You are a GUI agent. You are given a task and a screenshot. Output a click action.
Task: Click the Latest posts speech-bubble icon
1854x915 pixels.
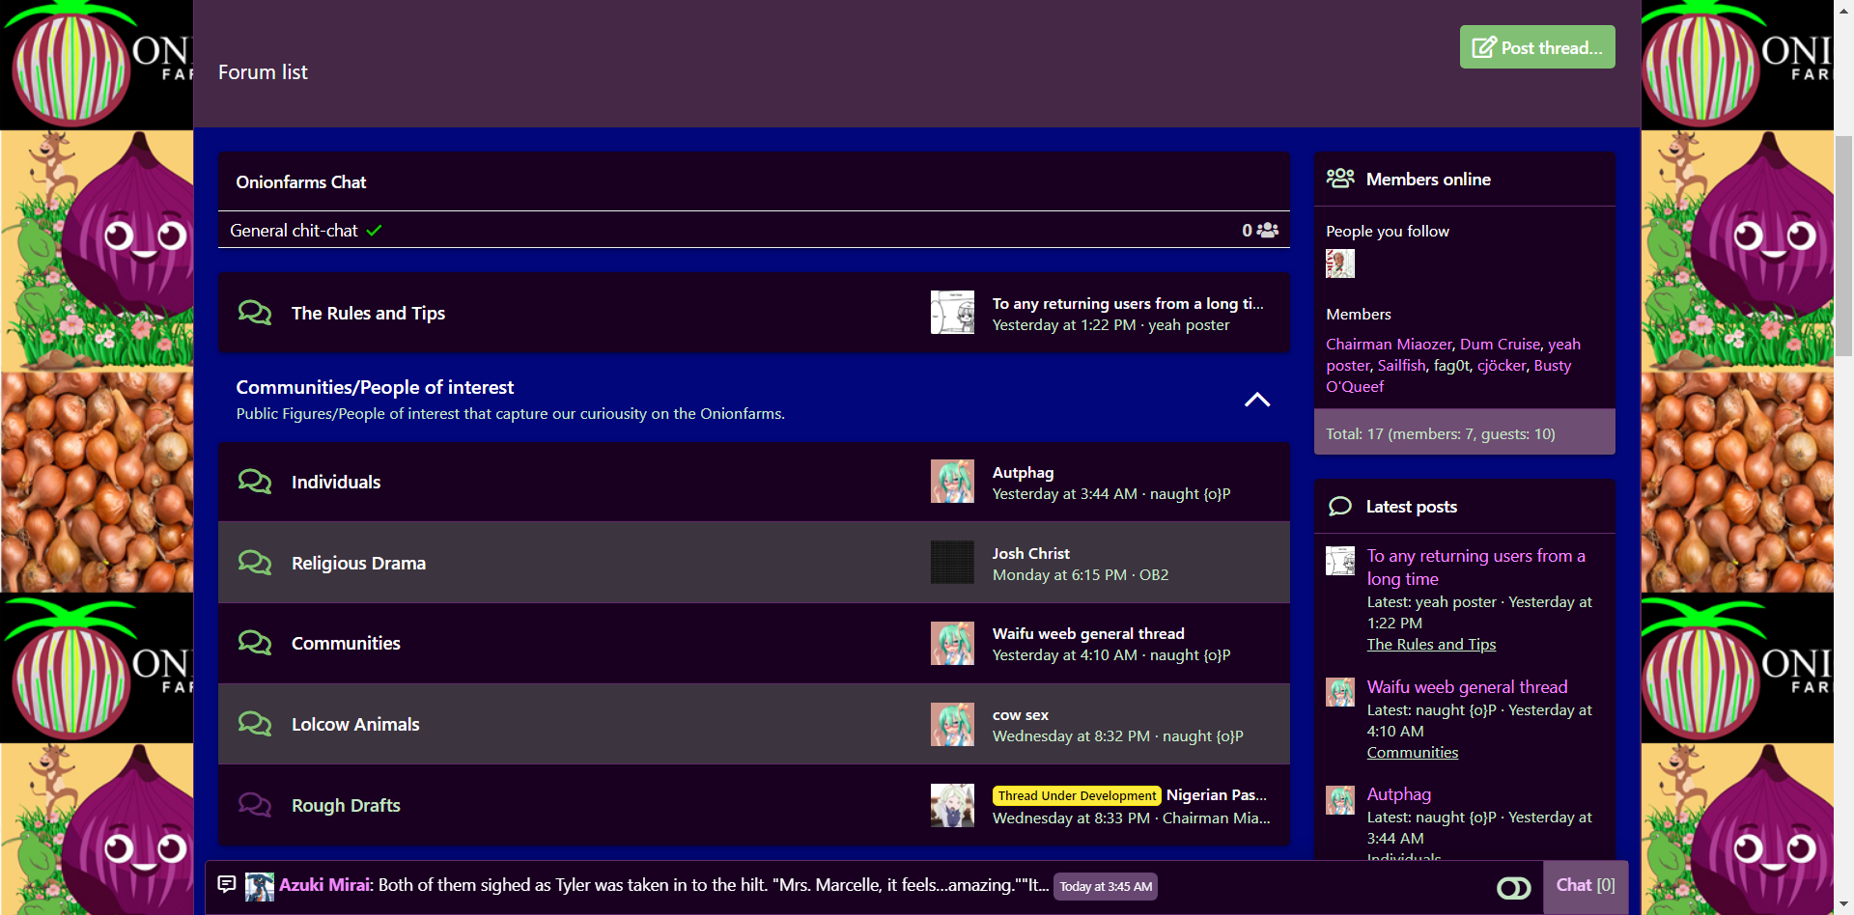(1340, 507)
